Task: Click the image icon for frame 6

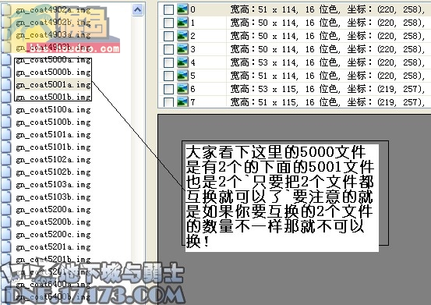Action: (182, 89)
